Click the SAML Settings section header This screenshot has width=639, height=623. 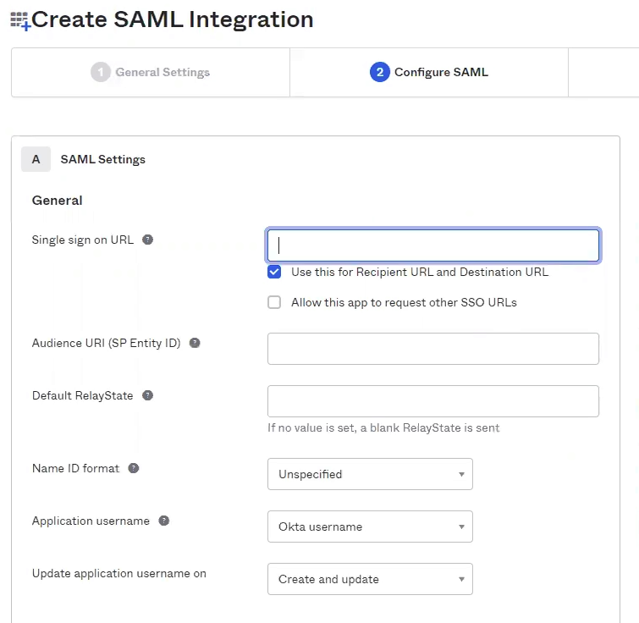tap(102, 159)
